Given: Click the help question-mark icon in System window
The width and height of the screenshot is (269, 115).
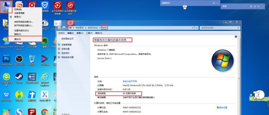Looking at the screenshot, I should pyautogui.click(x=236, y=37).
